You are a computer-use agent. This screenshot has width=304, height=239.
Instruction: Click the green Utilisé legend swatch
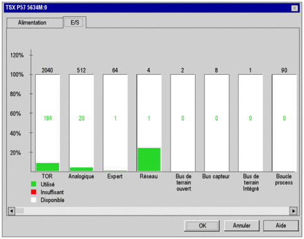click(33, 184)
